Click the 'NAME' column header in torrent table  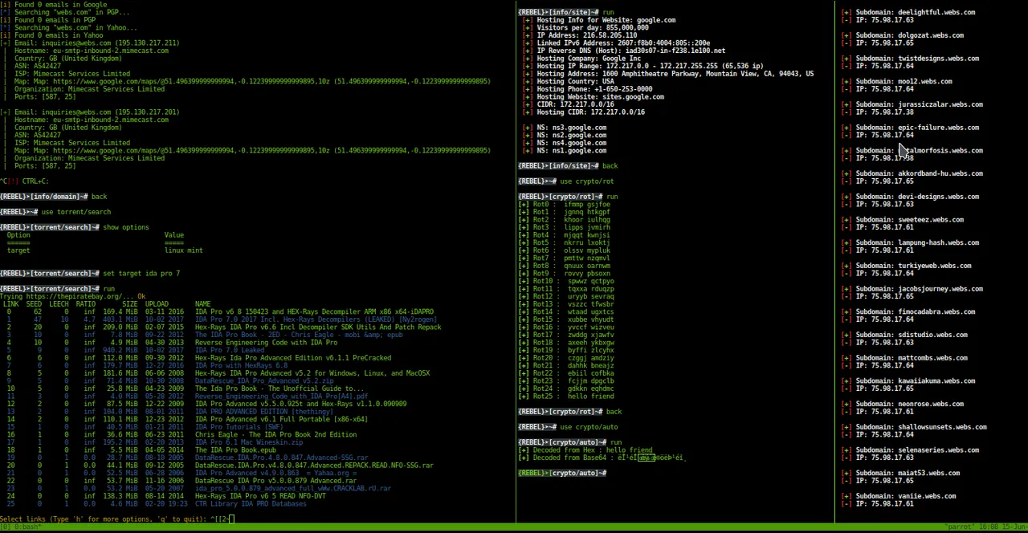click(x=202, y=304)
